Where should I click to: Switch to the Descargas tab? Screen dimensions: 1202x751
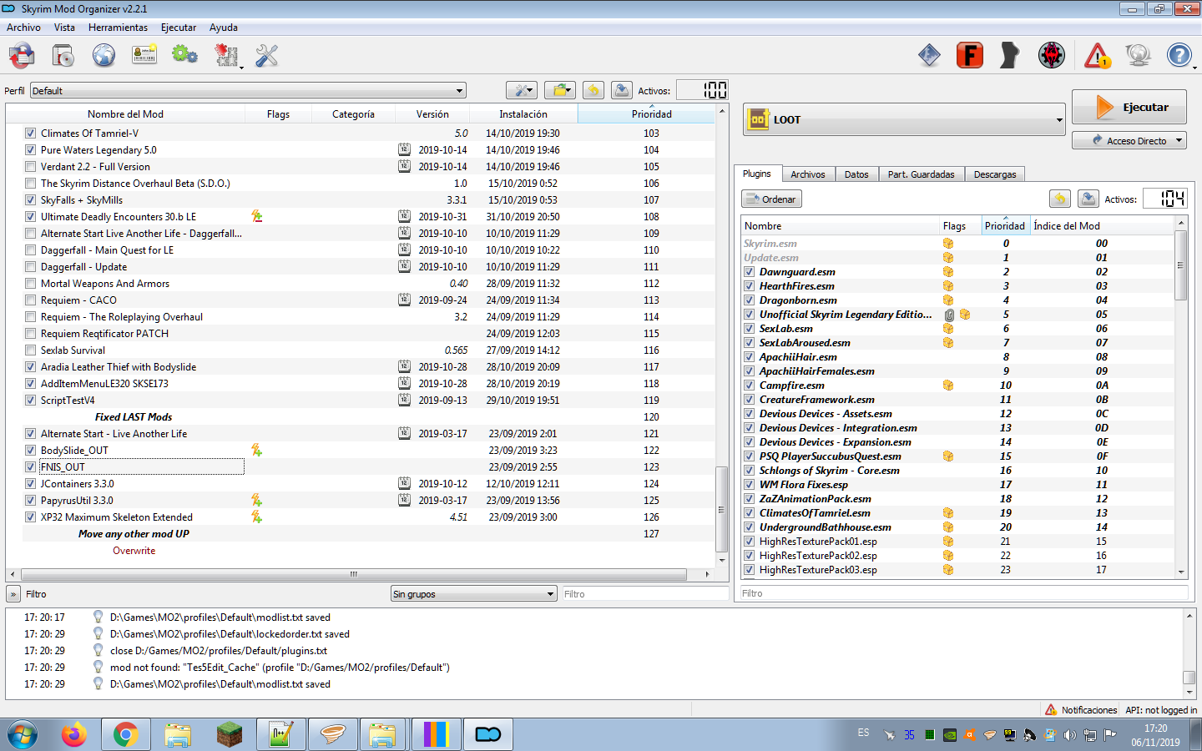(x=995, y=174)
